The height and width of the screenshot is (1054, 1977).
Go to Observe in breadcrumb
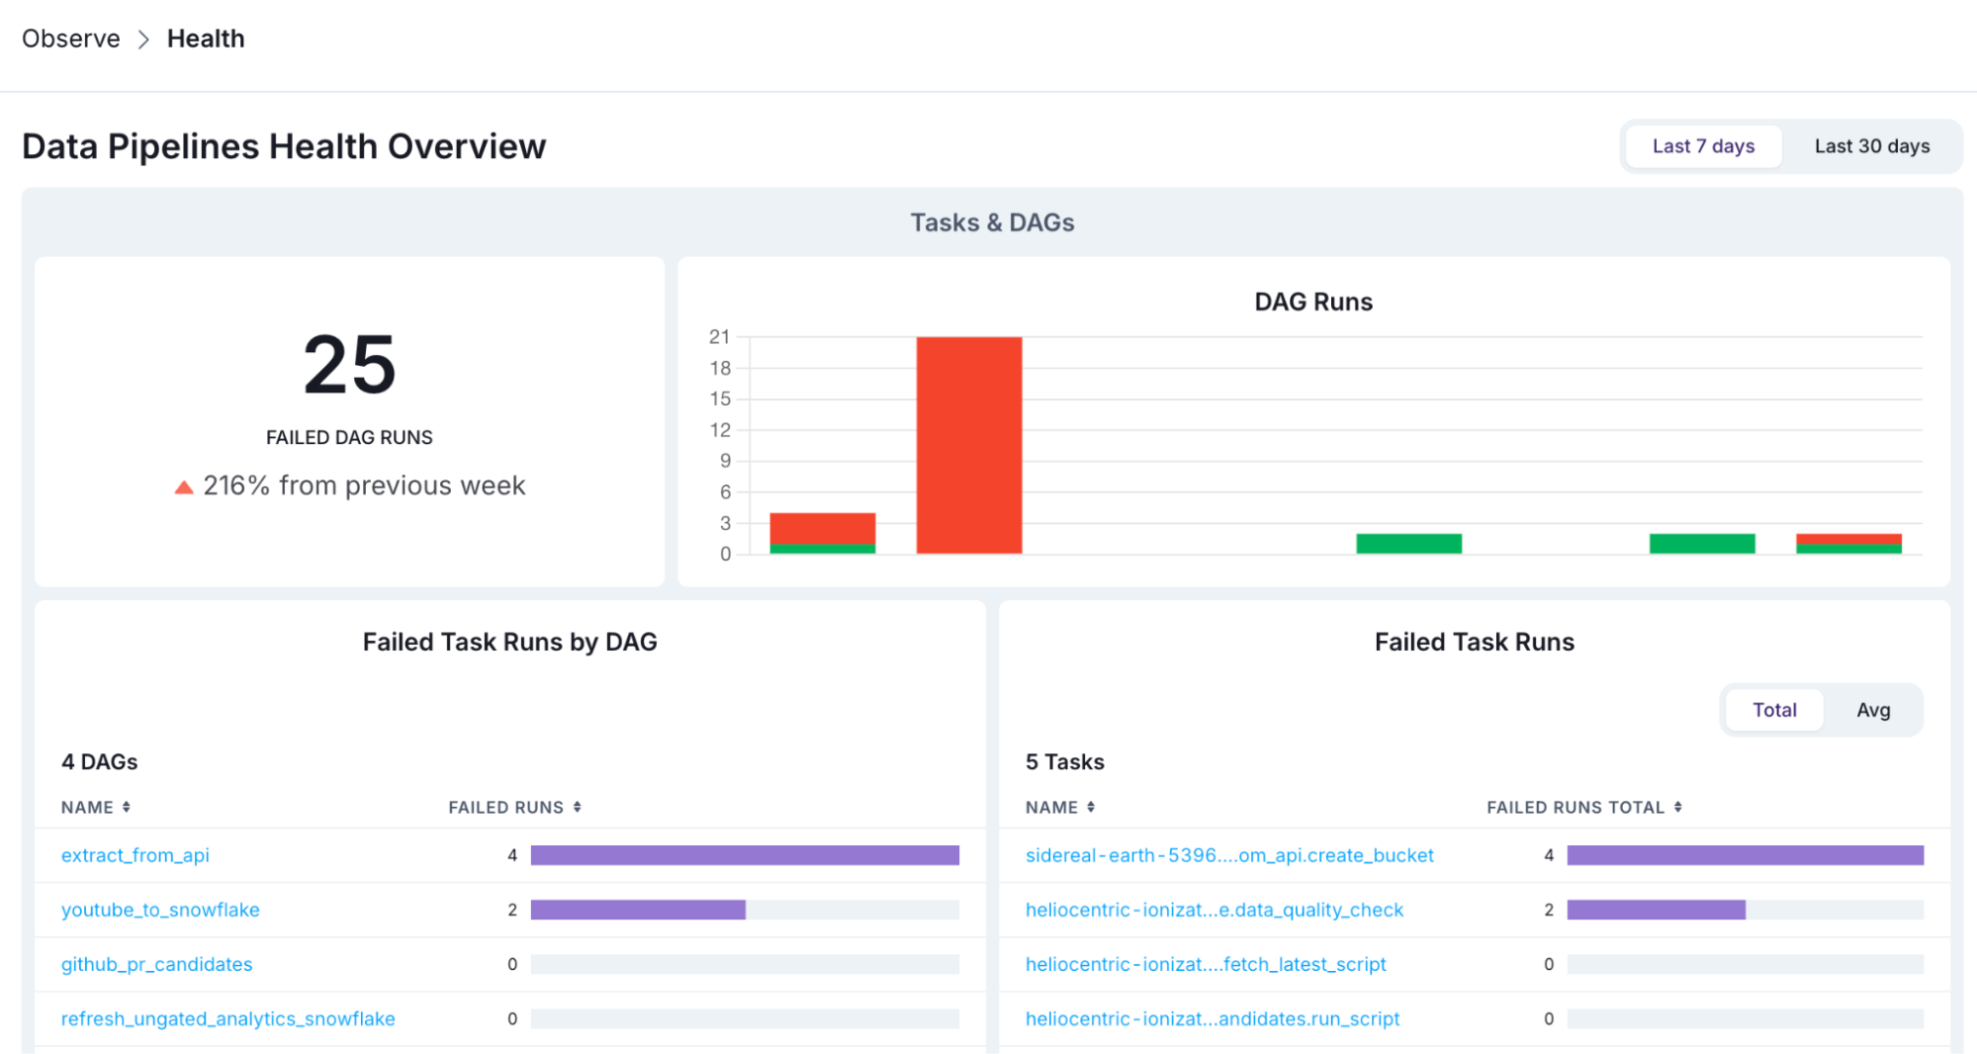71,39
